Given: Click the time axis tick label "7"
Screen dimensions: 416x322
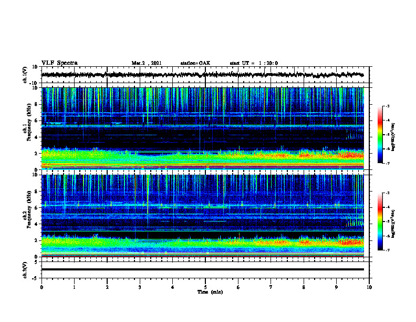Looking at the screenshot, I should pyautogui.click(x=271, y=287).
